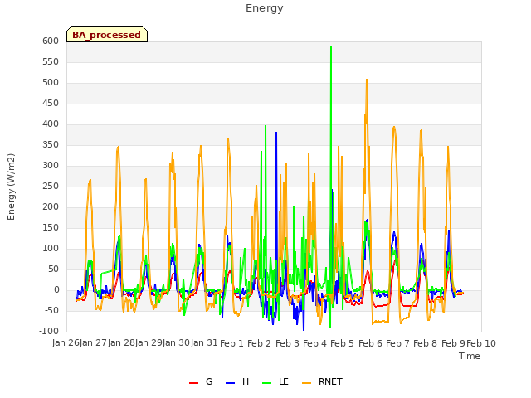Click the -100 y-axis value

tap(49, 332)
